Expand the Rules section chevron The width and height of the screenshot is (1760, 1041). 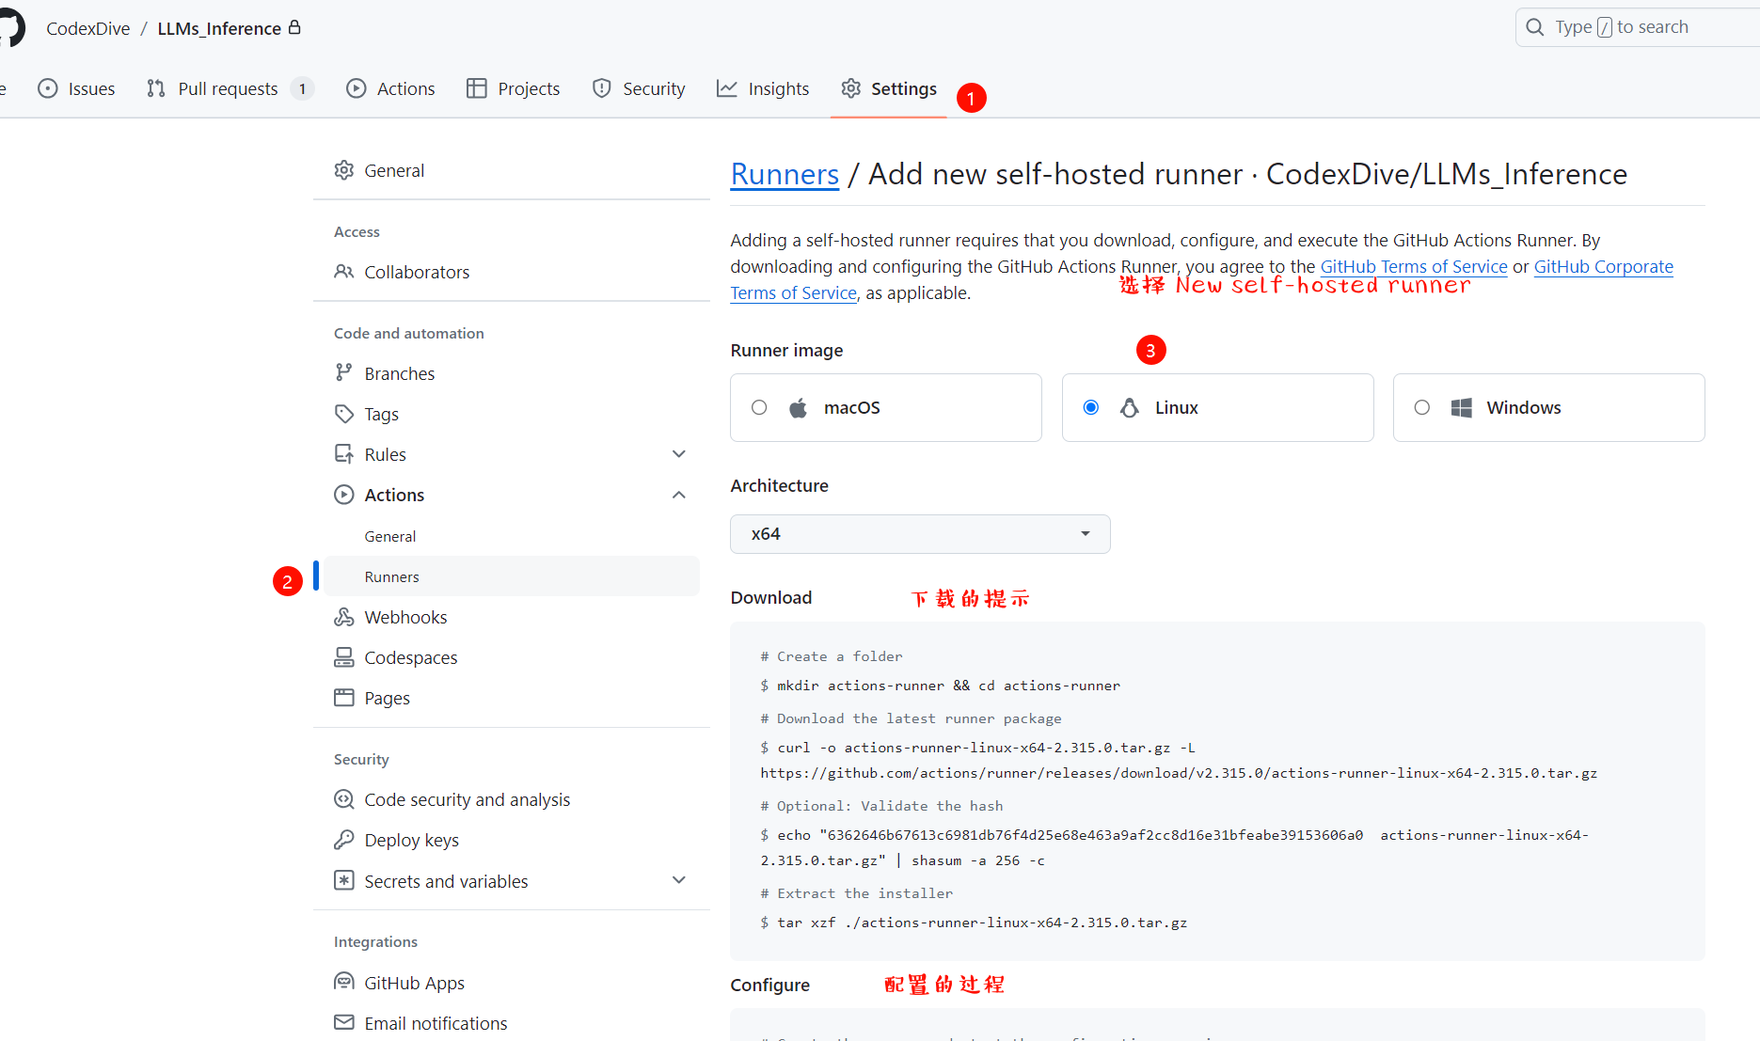[x=679, y=454]
